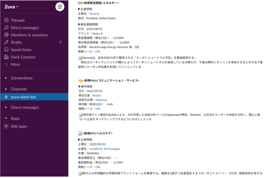The width and height of the screenshot is (265, 178).
Task: Open the Zuva workspace dropdown
Action: tap(11, 7)
